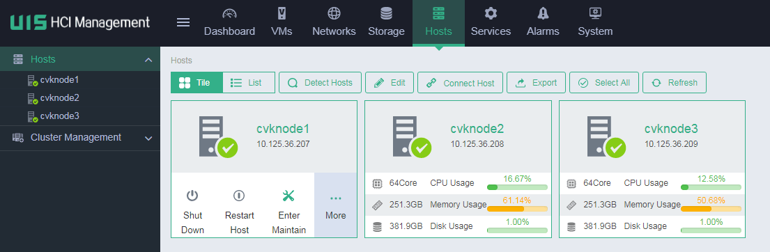Open the More options ellipsis
770x252 pixels.
(x=336, y=198)
